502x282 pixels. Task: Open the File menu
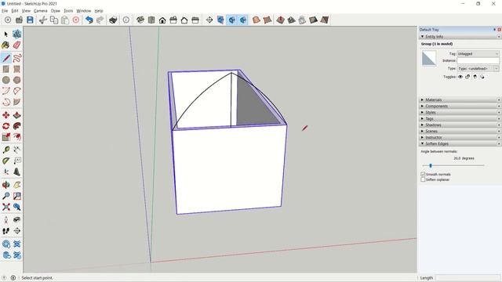[5, 11]
